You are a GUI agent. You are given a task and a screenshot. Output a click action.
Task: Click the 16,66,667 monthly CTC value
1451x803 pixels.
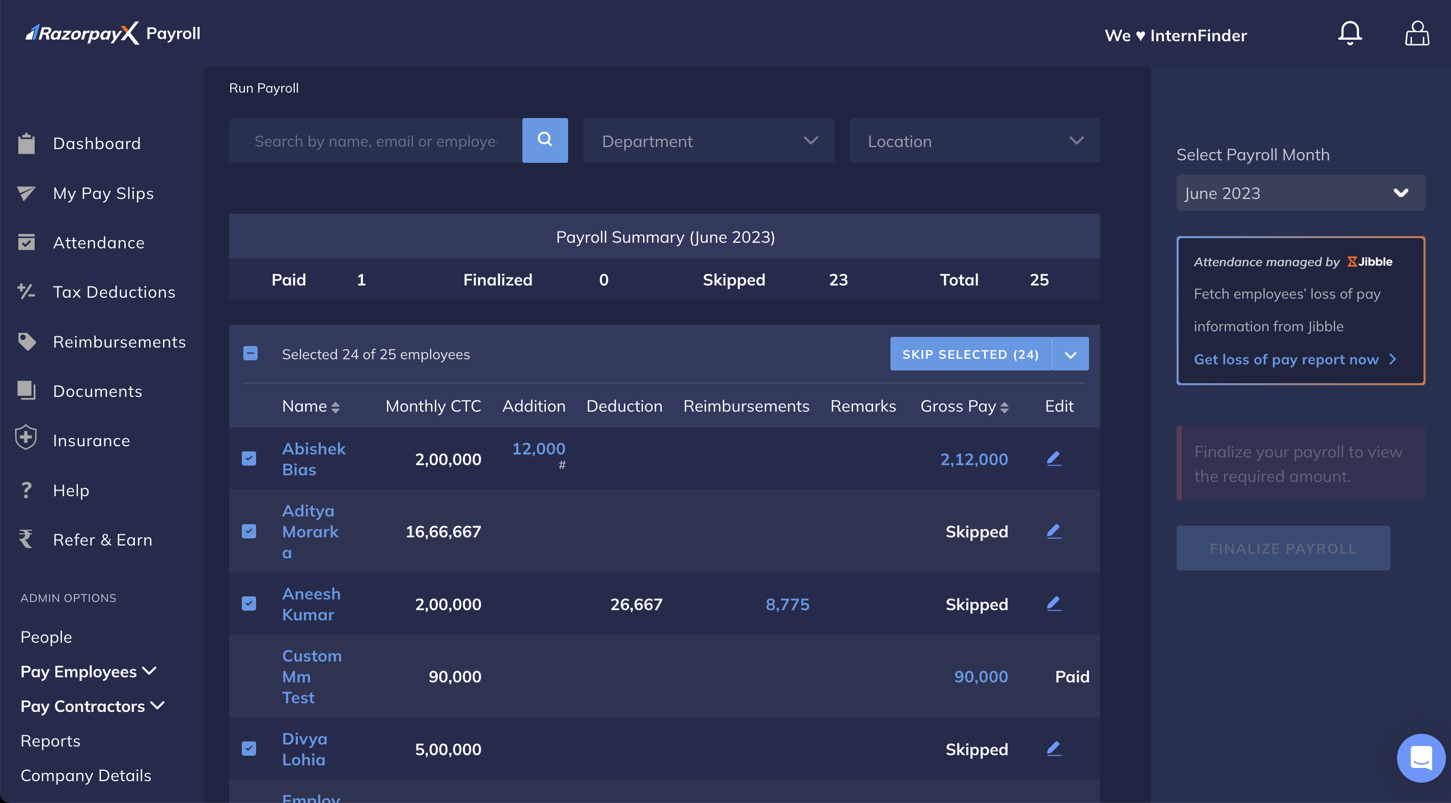(x=443, y=532)
